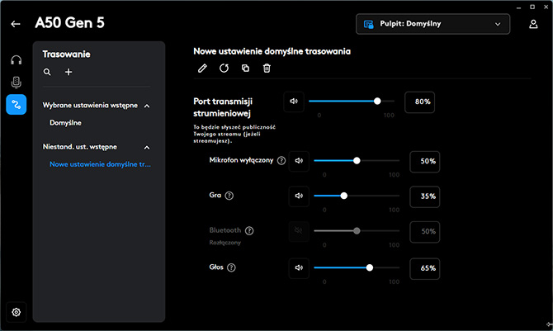The image size is (553, 331).
Task: Select the Domyślne preset
Action: (65, 123)
